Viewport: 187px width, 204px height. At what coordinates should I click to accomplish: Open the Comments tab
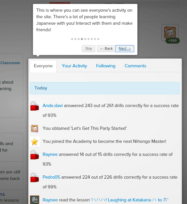pos(135,66)
